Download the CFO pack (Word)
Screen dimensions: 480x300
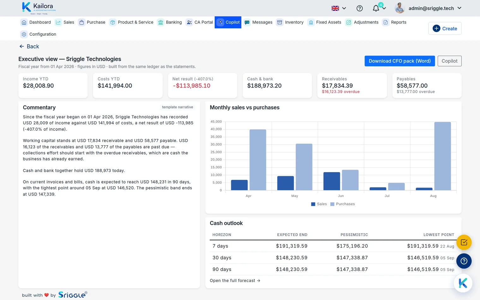pyautogui.click(x=400, y=61)
